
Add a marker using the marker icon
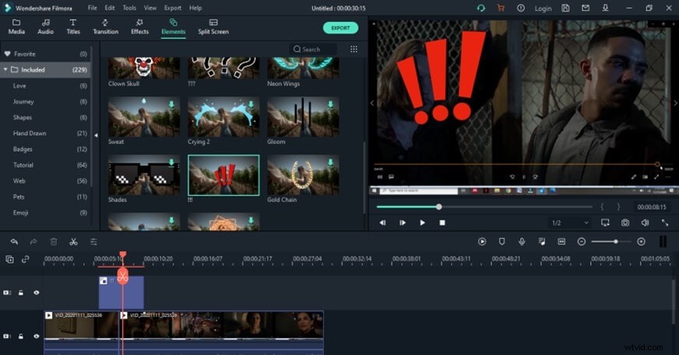pos(501,242)
